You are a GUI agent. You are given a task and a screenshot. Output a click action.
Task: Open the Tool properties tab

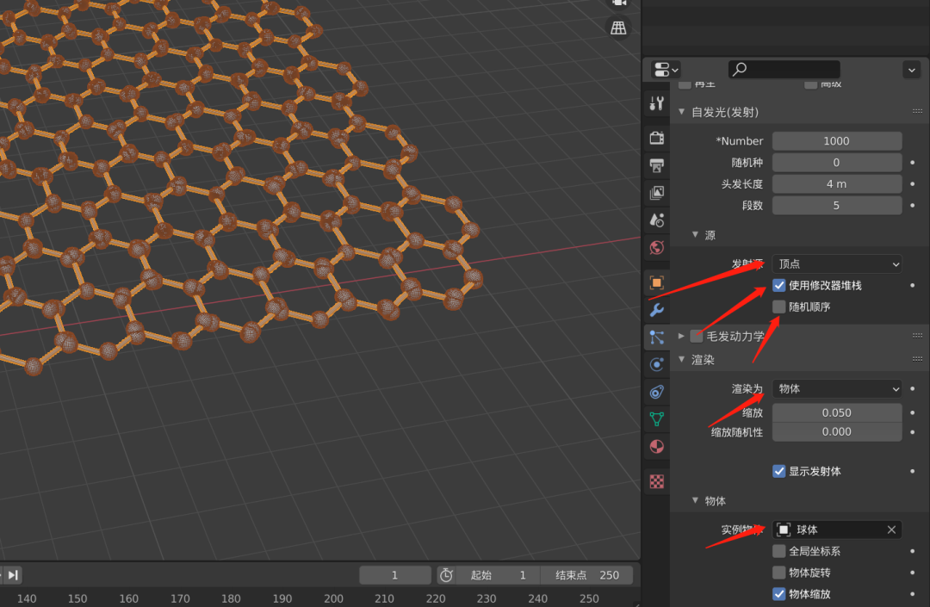click(x=656, y=103)
